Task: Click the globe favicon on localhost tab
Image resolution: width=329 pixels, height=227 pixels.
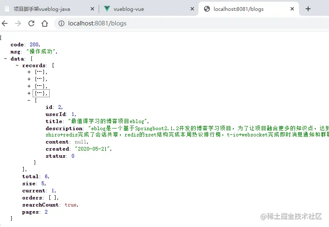Action: (207, 9)
